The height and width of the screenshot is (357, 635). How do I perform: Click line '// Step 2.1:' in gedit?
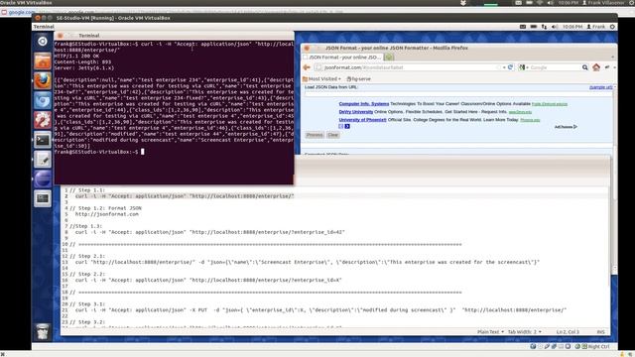click(x=87, y=256)
